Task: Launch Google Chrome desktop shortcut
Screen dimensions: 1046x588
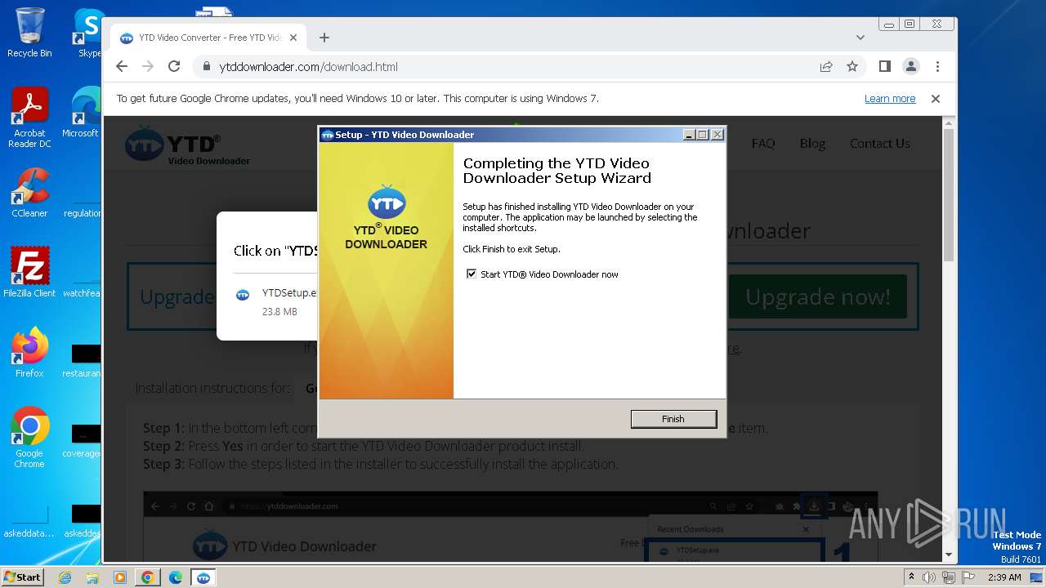Action: point(29,438)
